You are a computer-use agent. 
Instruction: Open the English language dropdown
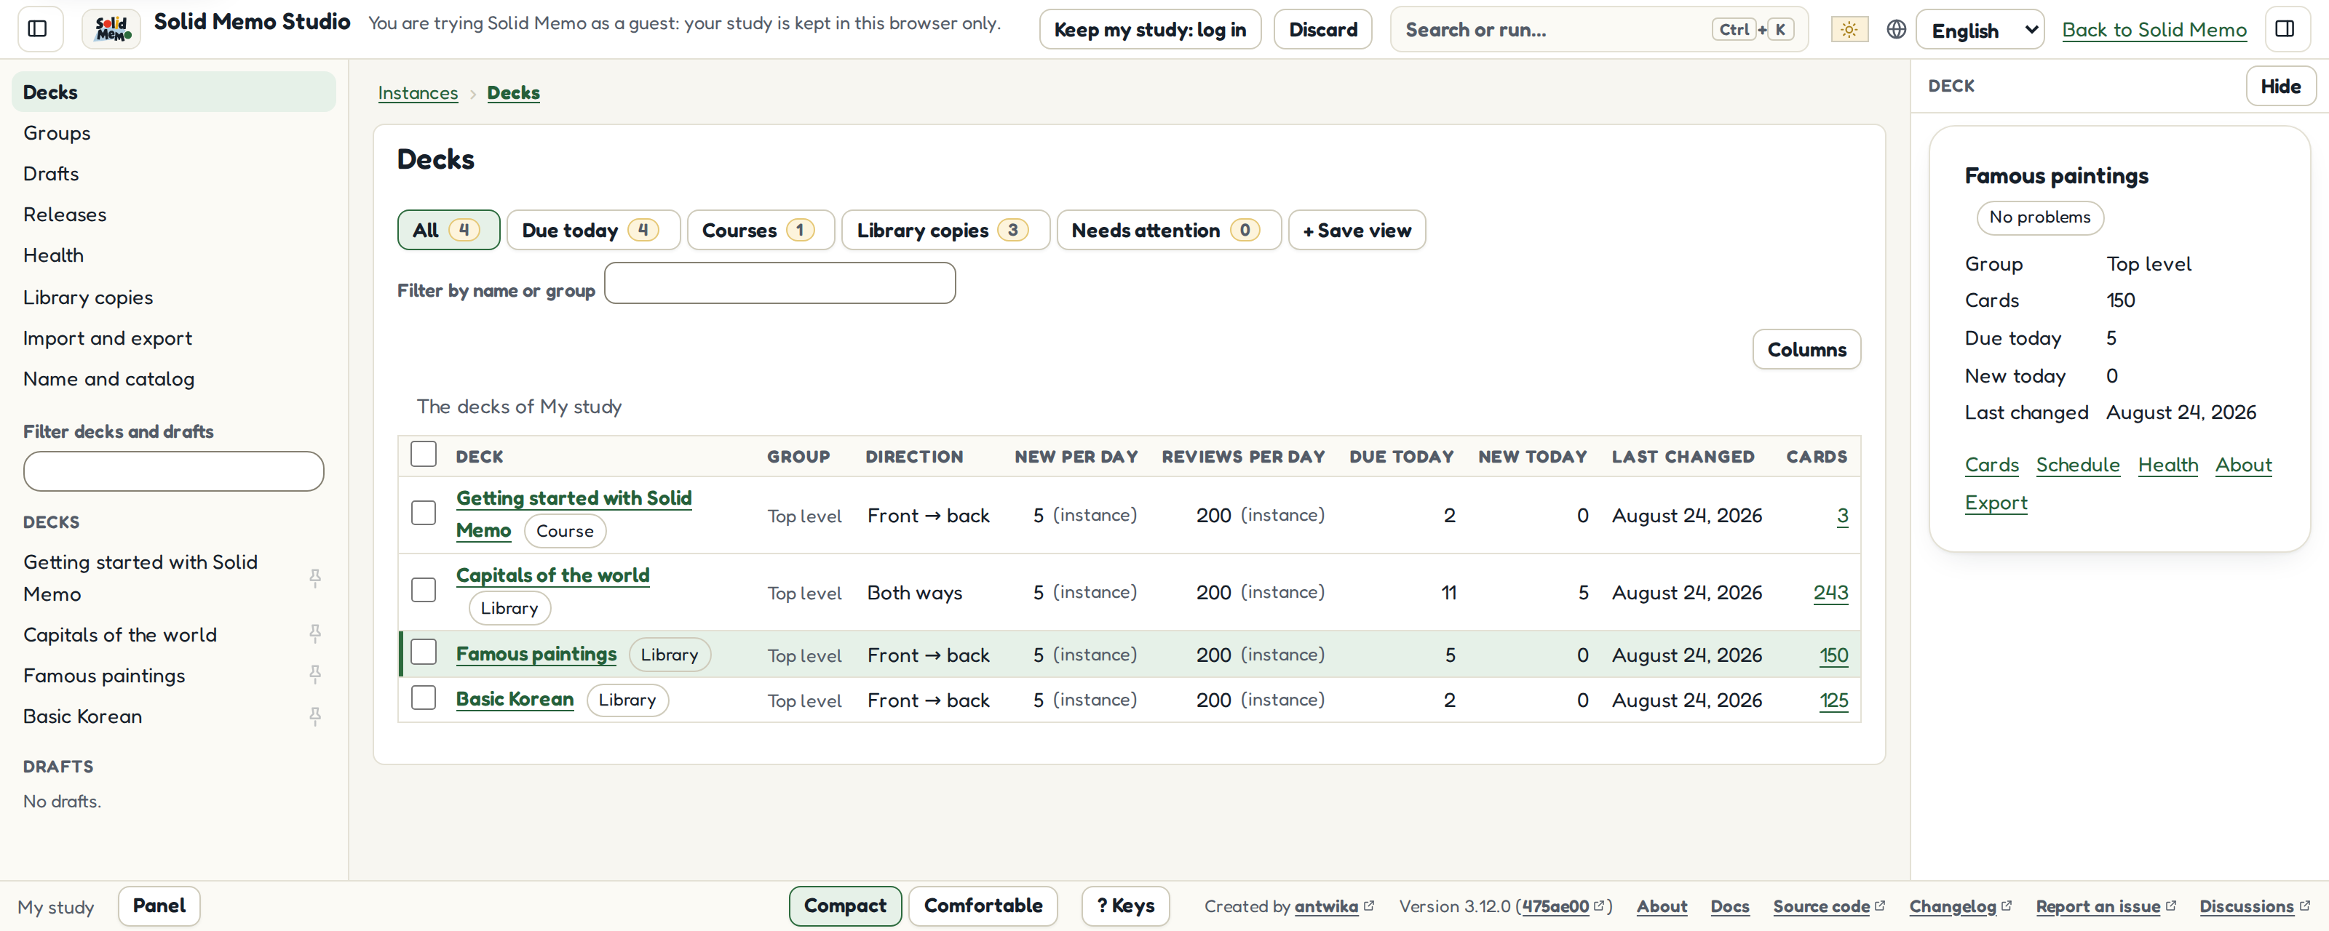pyautogui.click(x=1979, y=30)
